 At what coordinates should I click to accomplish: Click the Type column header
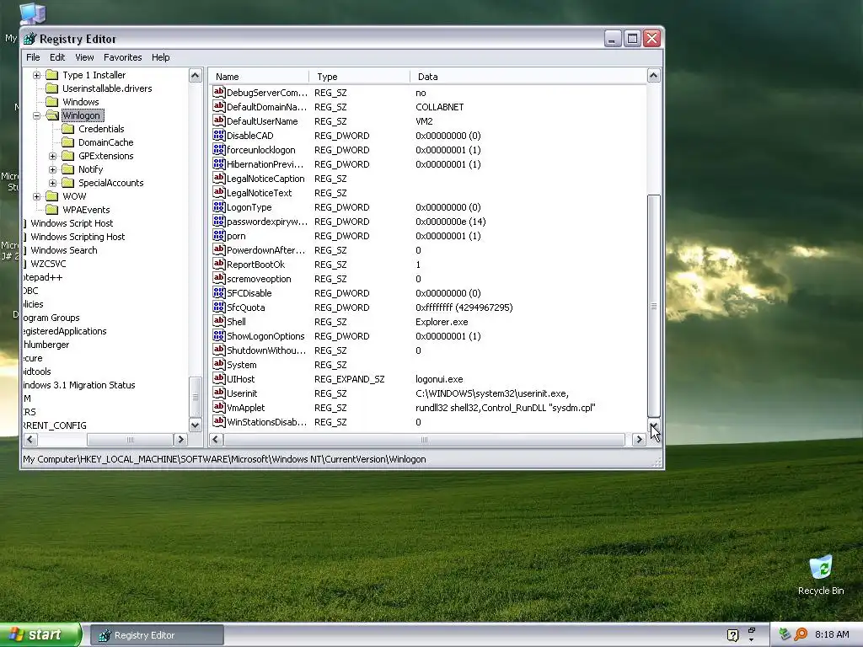(x=359, y=77)
